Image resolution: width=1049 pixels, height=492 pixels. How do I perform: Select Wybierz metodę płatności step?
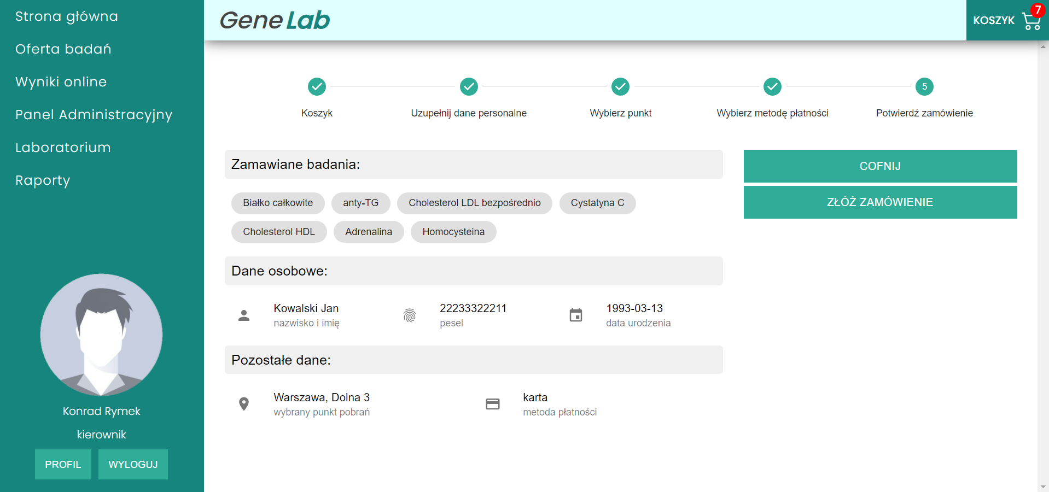tap(772, 86)
